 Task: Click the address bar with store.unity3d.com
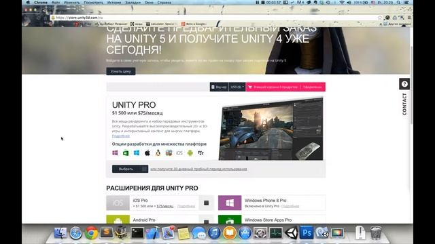point(213,18)
